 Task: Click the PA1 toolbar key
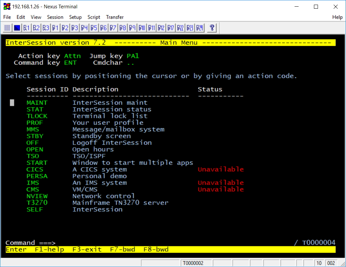click(26, 28)
